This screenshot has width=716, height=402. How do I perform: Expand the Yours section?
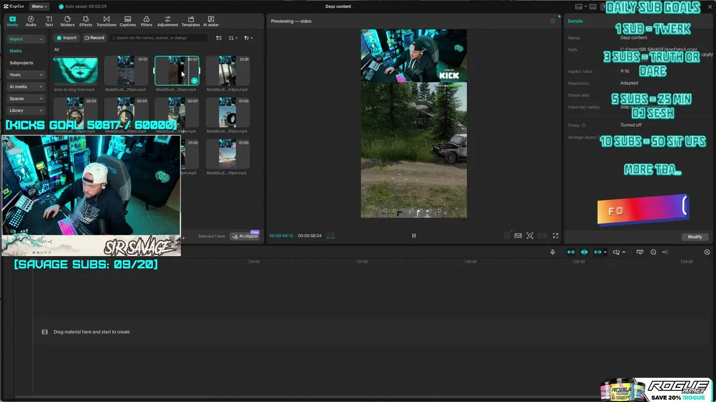pos(26,74)
